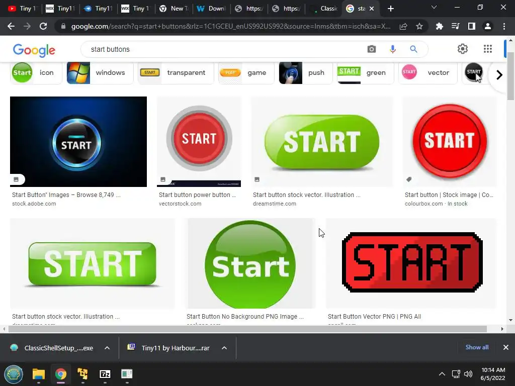The height and width of the screenshot is (386, 515).
Task: Open the red round power START image
Action: point(199,141)
